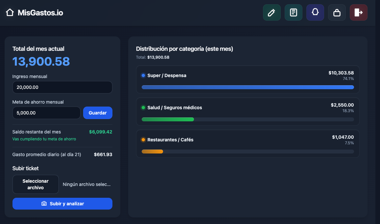Click the Super / Despensa progress bar
The width and height of the screenshot is (380, 224).
[248, 87]
